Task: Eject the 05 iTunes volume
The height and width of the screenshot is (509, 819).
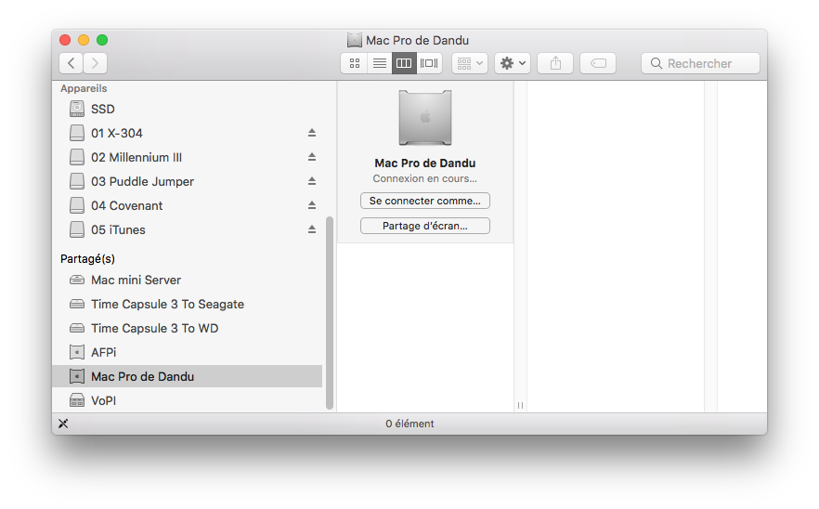Action: coord(312,228)
